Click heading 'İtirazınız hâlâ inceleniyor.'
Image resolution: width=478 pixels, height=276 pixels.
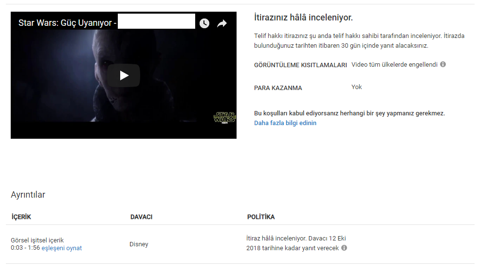303,18
